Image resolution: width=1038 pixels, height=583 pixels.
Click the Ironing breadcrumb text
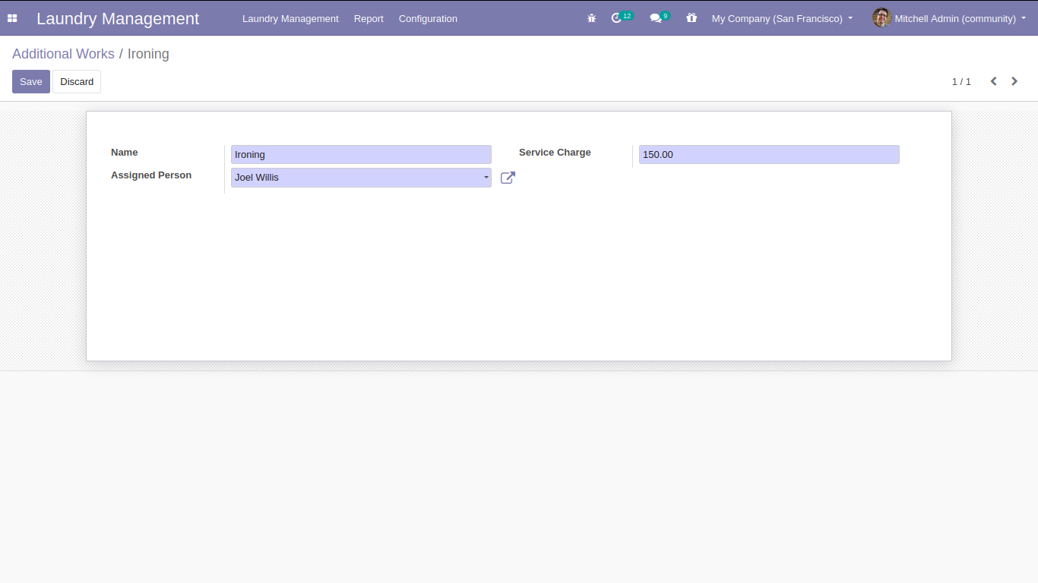148,54
